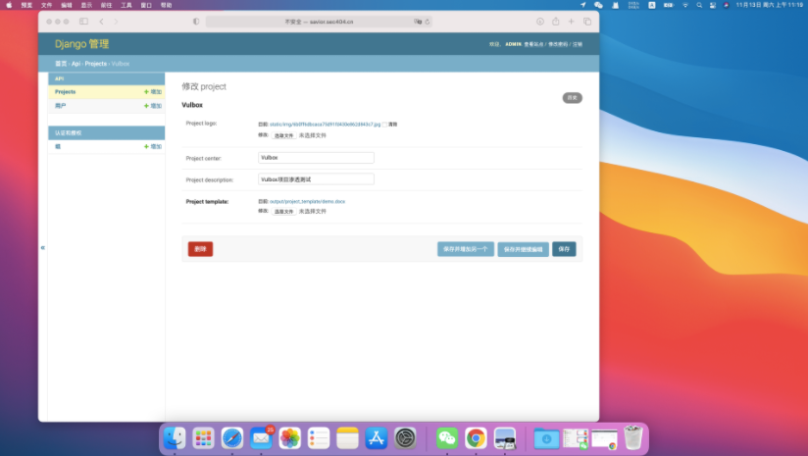
Task: Open Launchpad from the Dock
Action: pos(204,438)
